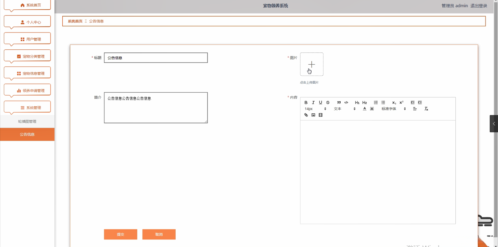Image resolution: width=498 pixels, height=247 pixels.
Task: Open the 标准字体 font family dropdown
Action: [394, 109]
